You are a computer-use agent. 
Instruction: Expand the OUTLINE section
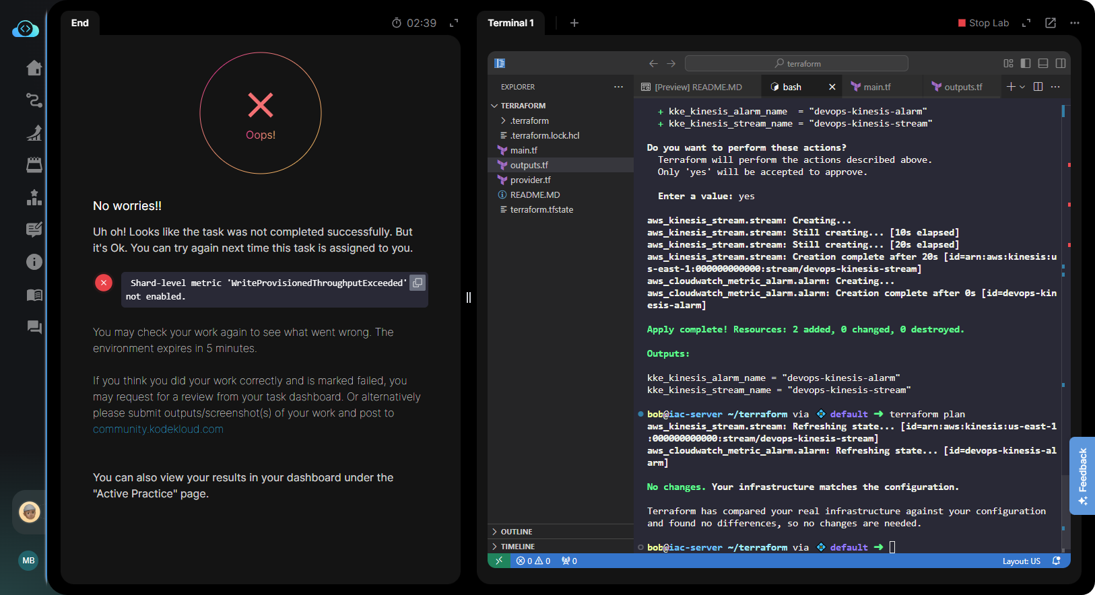516,532
